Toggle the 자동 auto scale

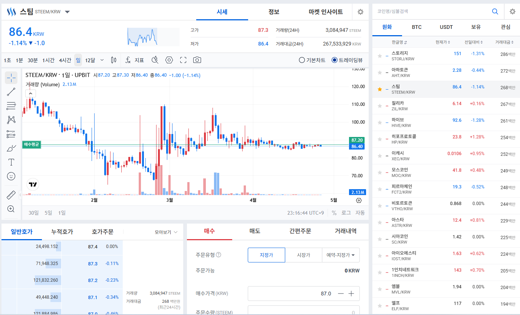pos(360,213)
